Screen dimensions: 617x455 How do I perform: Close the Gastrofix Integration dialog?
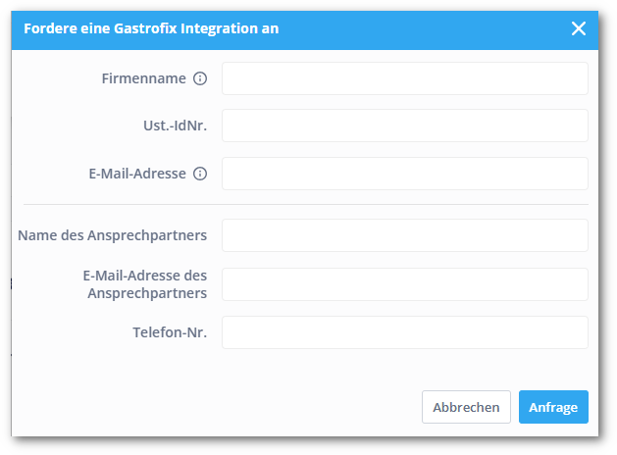pos(579,28)
